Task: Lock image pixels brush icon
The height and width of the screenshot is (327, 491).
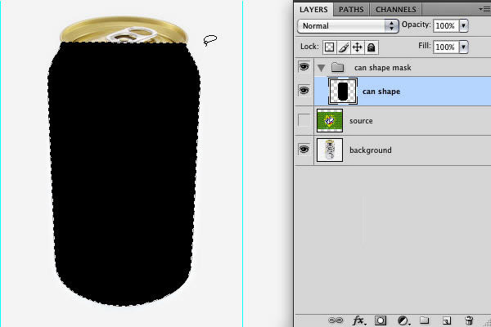Action: [344, 47]
